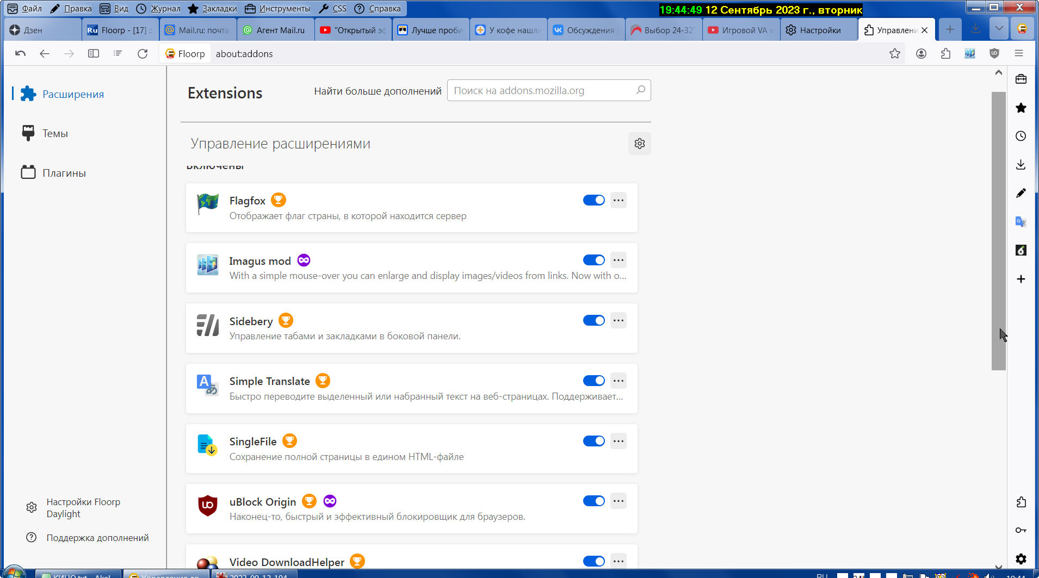
Task: Select Темы in the addons sidebar
Action: pos(45,133)
